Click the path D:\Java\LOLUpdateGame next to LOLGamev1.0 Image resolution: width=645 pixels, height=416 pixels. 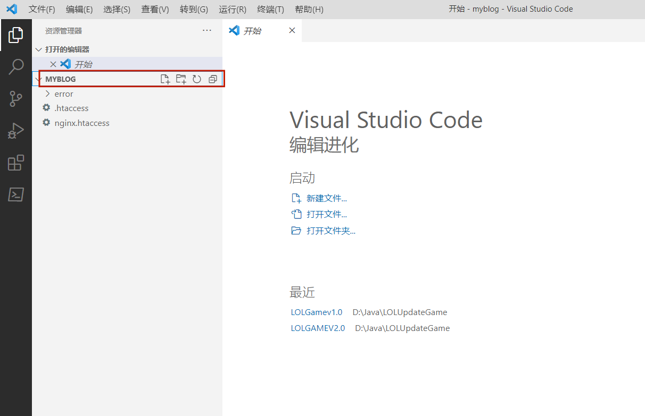(400, 312)
